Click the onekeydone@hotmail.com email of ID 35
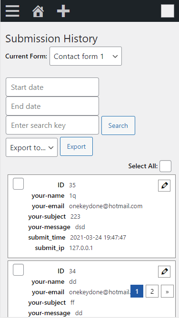 (x=106, y=206)
